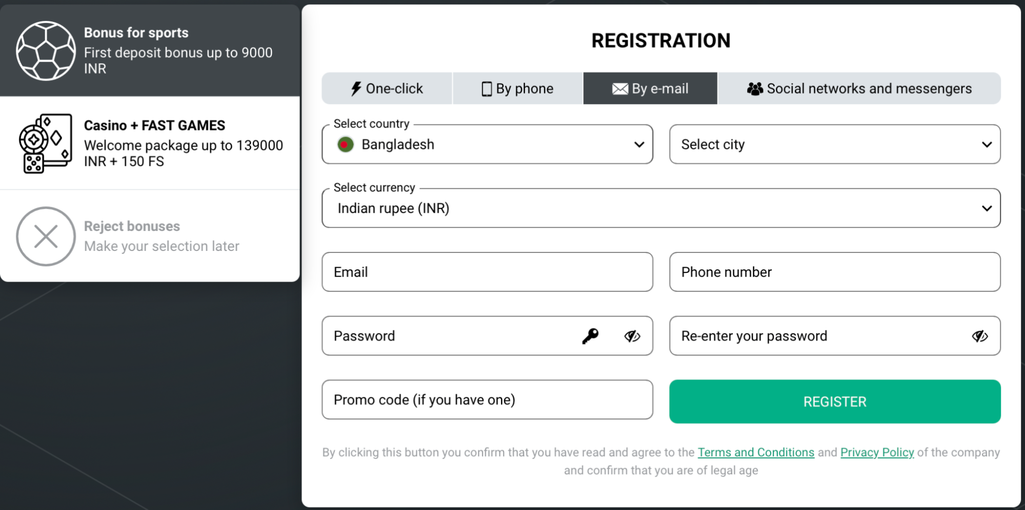The image size is (1025, 510).
Task: Click the password key generator icon
Action: tap(590, 336)
